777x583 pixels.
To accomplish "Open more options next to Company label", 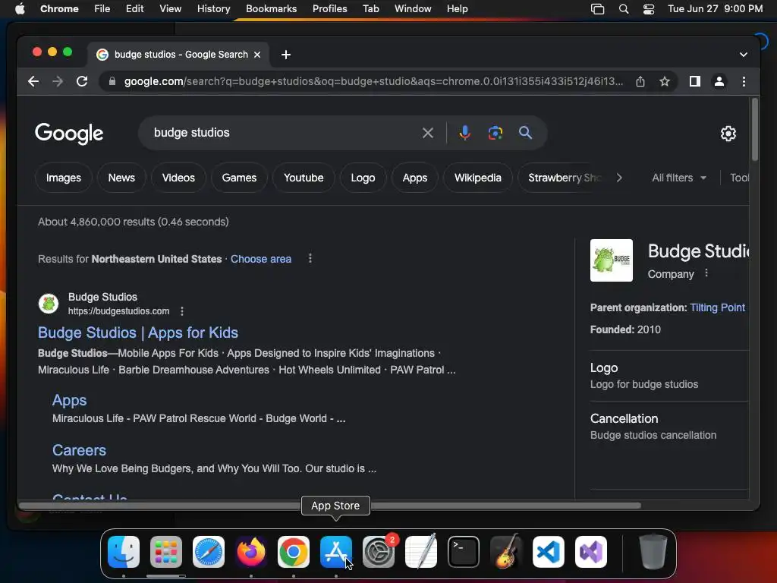I will tap(706, 273).
